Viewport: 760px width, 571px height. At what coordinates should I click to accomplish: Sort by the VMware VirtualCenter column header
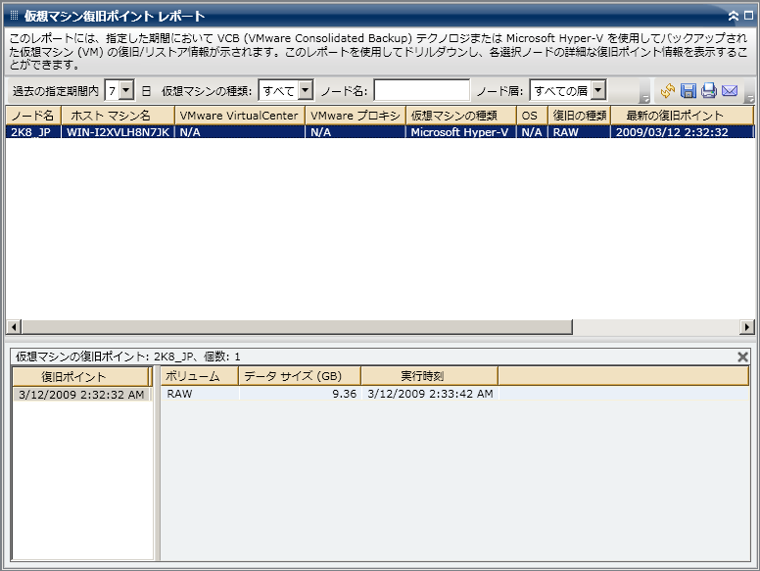239,116
